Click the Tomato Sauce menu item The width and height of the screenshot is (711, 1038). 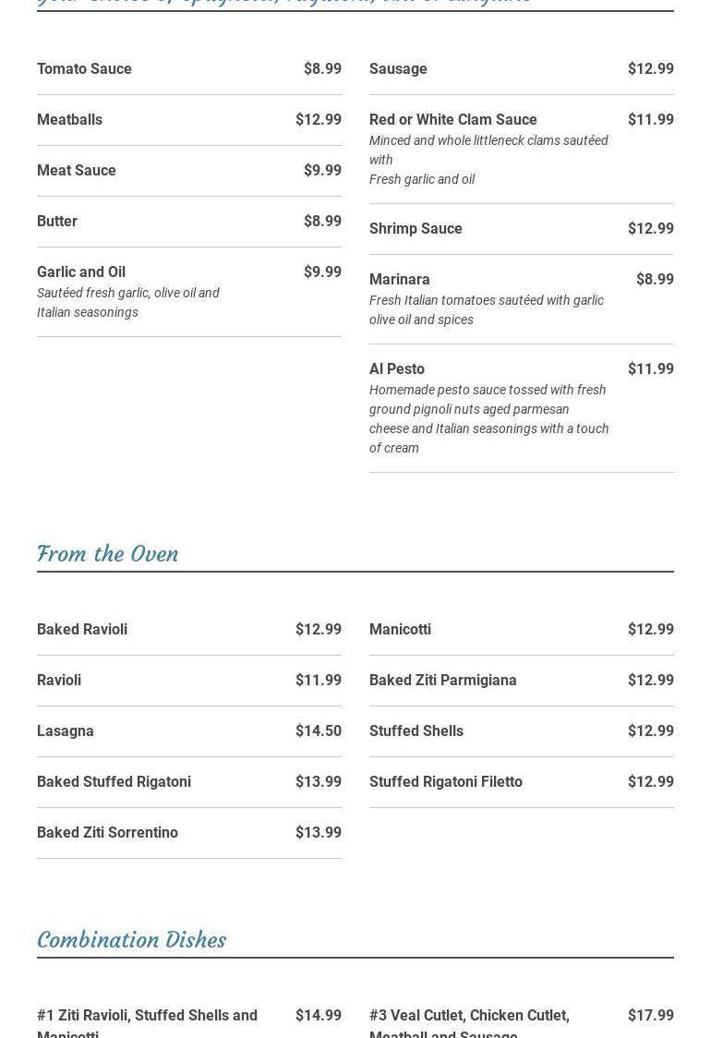click(84, 69)
